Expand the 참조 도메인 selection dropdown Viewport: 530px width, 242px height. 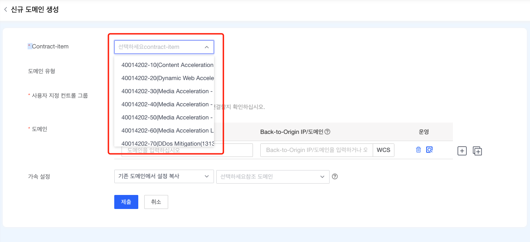(273, 176)
